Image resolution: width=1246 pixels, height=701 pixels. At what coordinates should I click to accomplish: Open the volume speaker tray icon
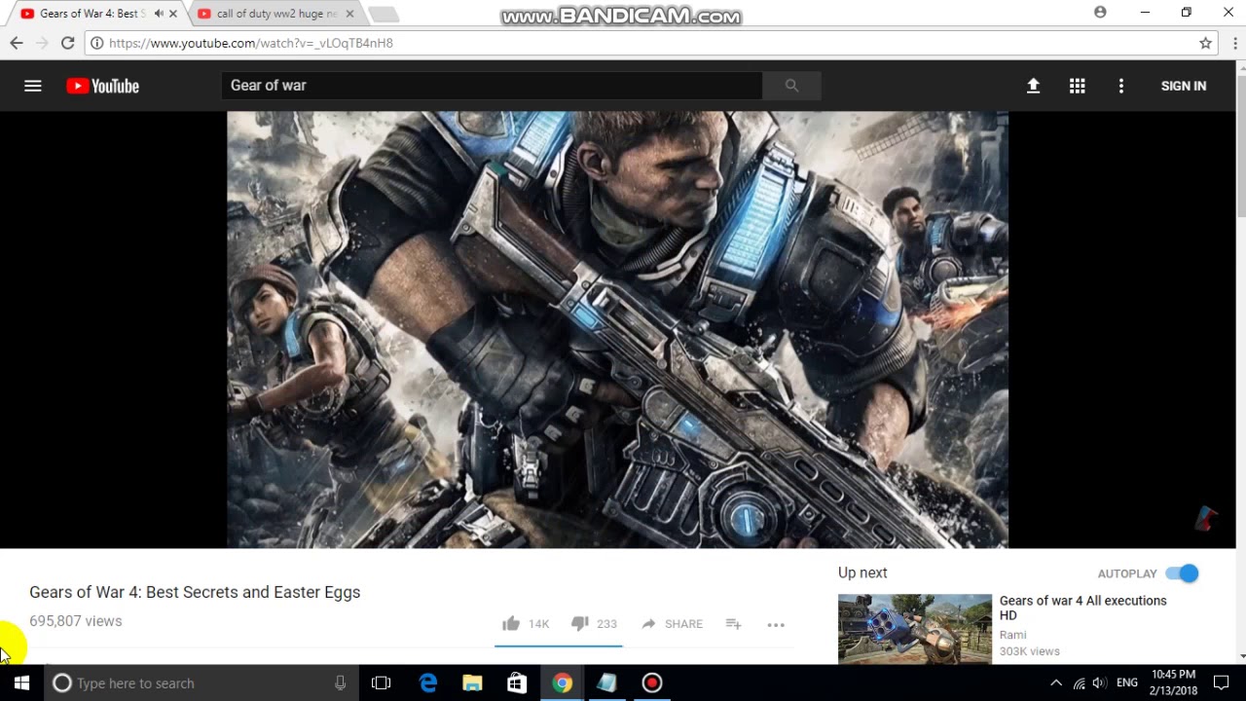[x=1100, y=683]
